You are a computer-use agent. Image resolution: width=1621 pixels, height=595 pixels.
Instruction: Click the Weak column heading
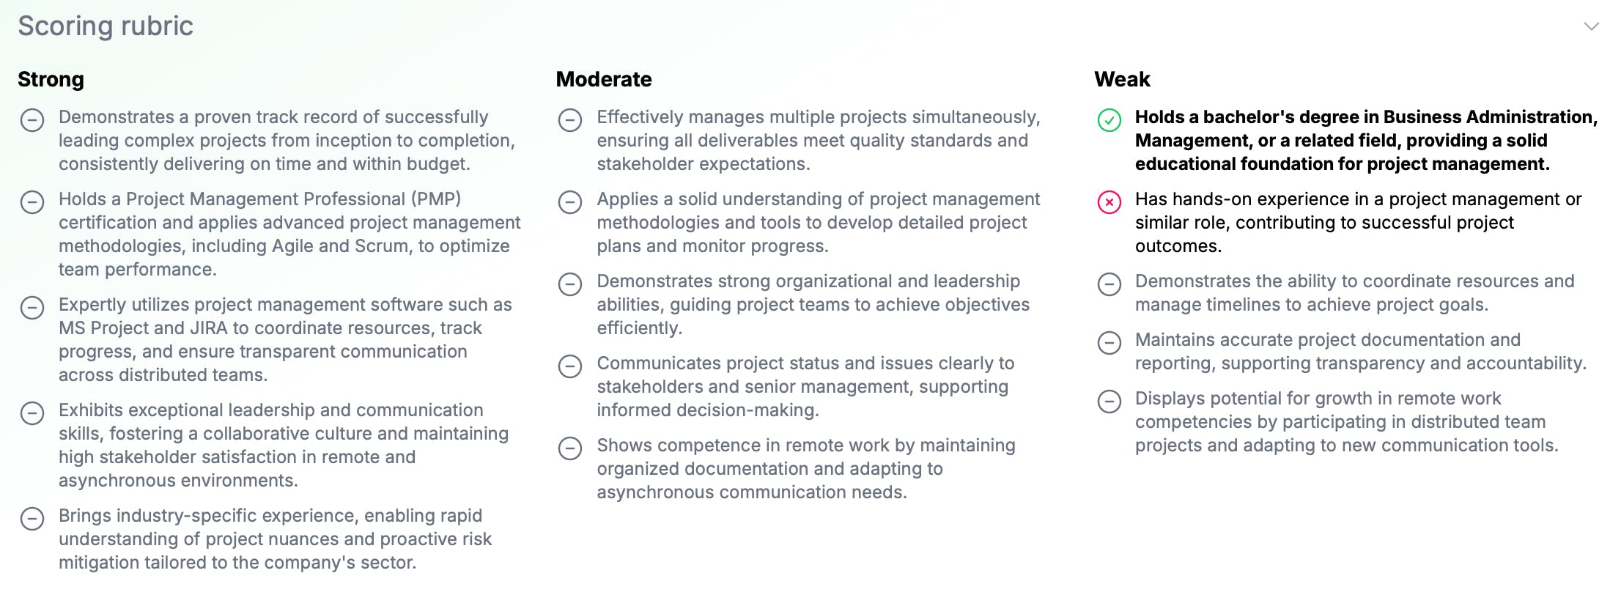pyautogui.click(x=1122, y=79)
